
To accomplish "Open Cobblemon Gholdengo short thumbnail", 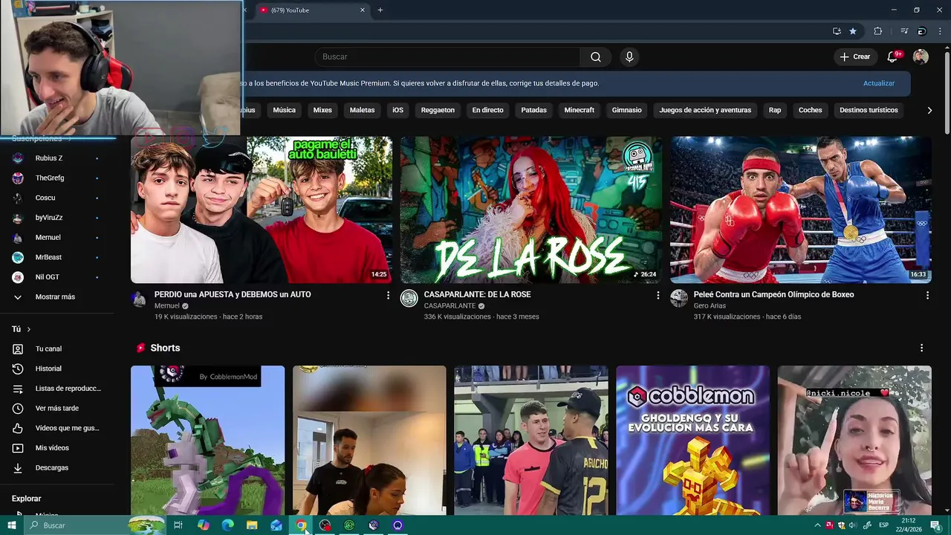I will (692, 440).
